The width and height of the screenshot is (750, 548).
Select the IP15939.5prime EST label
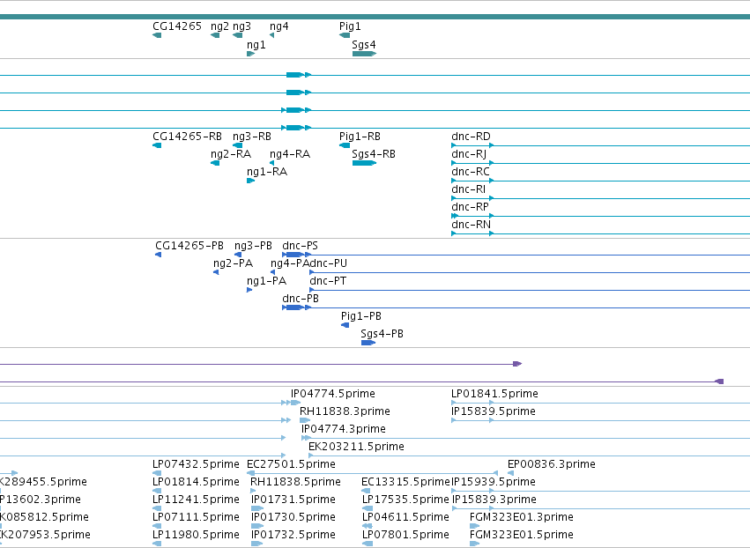(494, 483)
